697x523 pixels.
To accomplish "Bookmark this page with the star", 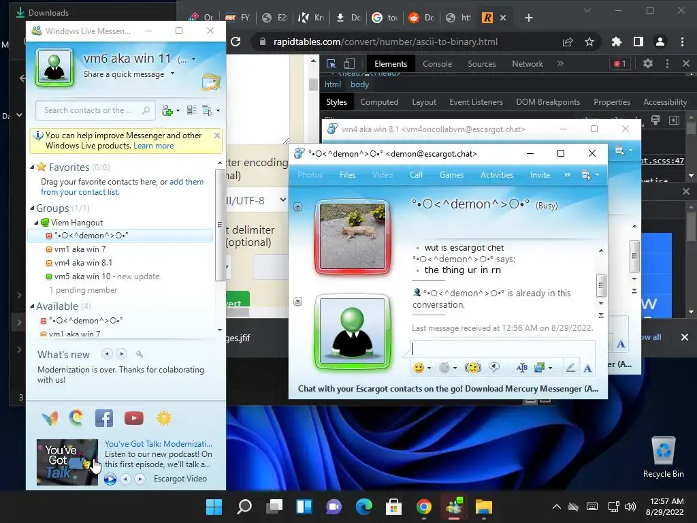I will click(589, 42).
